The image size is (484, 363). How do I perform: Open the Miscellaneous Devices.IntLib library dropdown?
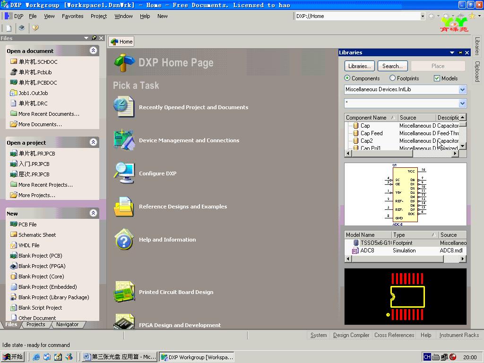[x=462, y=89]
